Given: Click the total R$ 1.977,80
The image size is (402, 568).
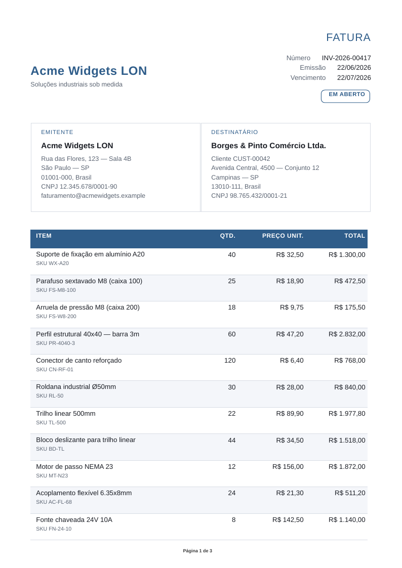Looking at the screenshot, I should tap(347, 414).
